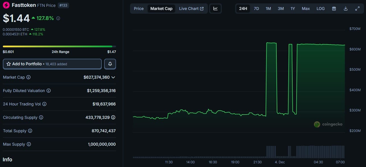
Task: Switch to the Price tab
Action: coord(138,9)
